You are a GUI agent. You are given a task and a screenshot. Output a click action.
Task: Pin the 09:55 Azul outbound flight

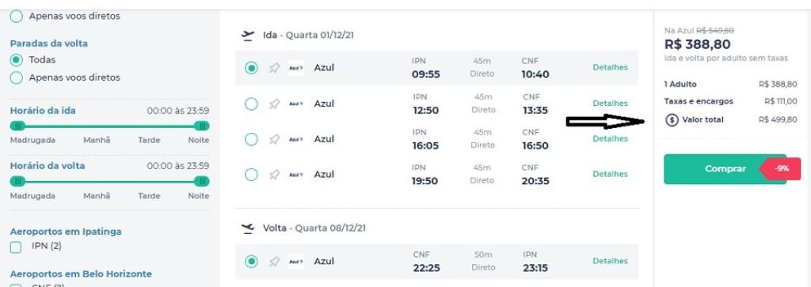[274, 68]
